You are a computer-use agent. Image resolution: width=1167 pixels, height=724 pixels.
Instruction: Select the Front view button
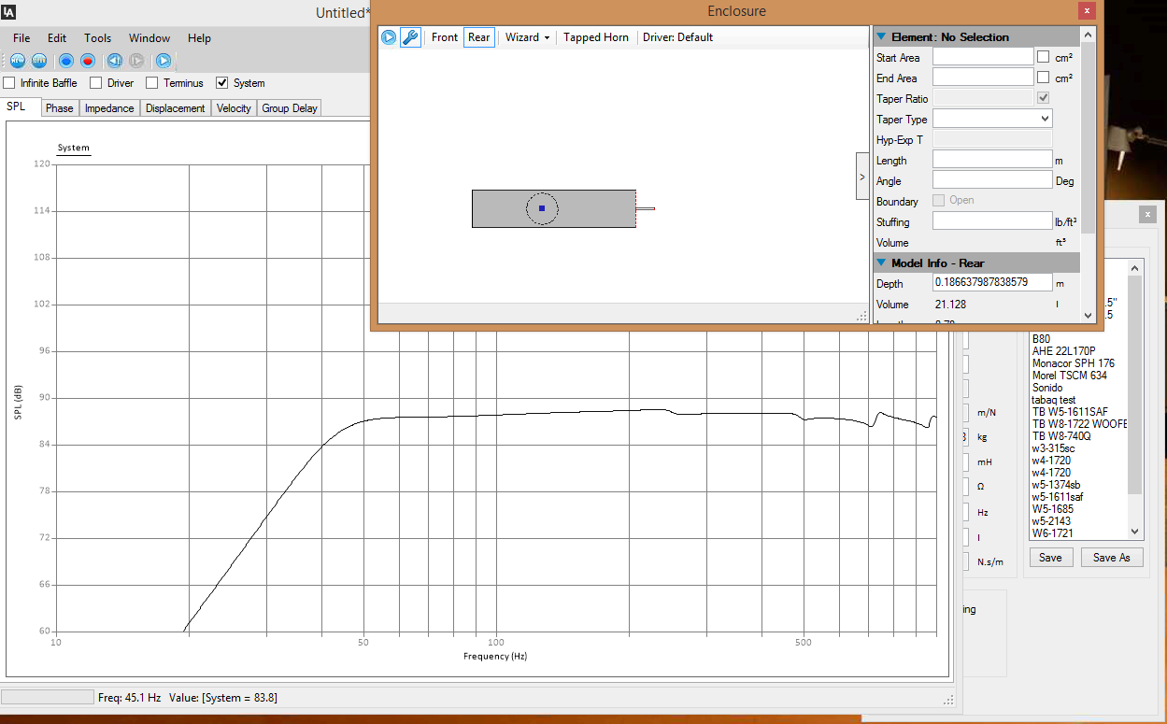(445, 37)
